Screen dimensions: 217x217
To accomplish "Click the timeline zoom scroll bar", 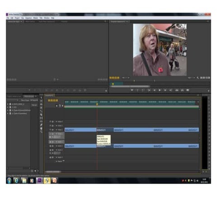I will [x=53, y=172].
